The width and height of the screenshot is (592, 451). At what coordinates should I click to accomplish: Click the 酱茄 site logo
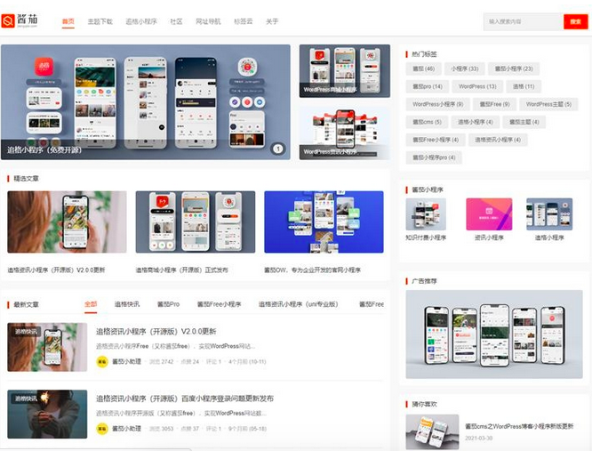(x=20, y=20)
